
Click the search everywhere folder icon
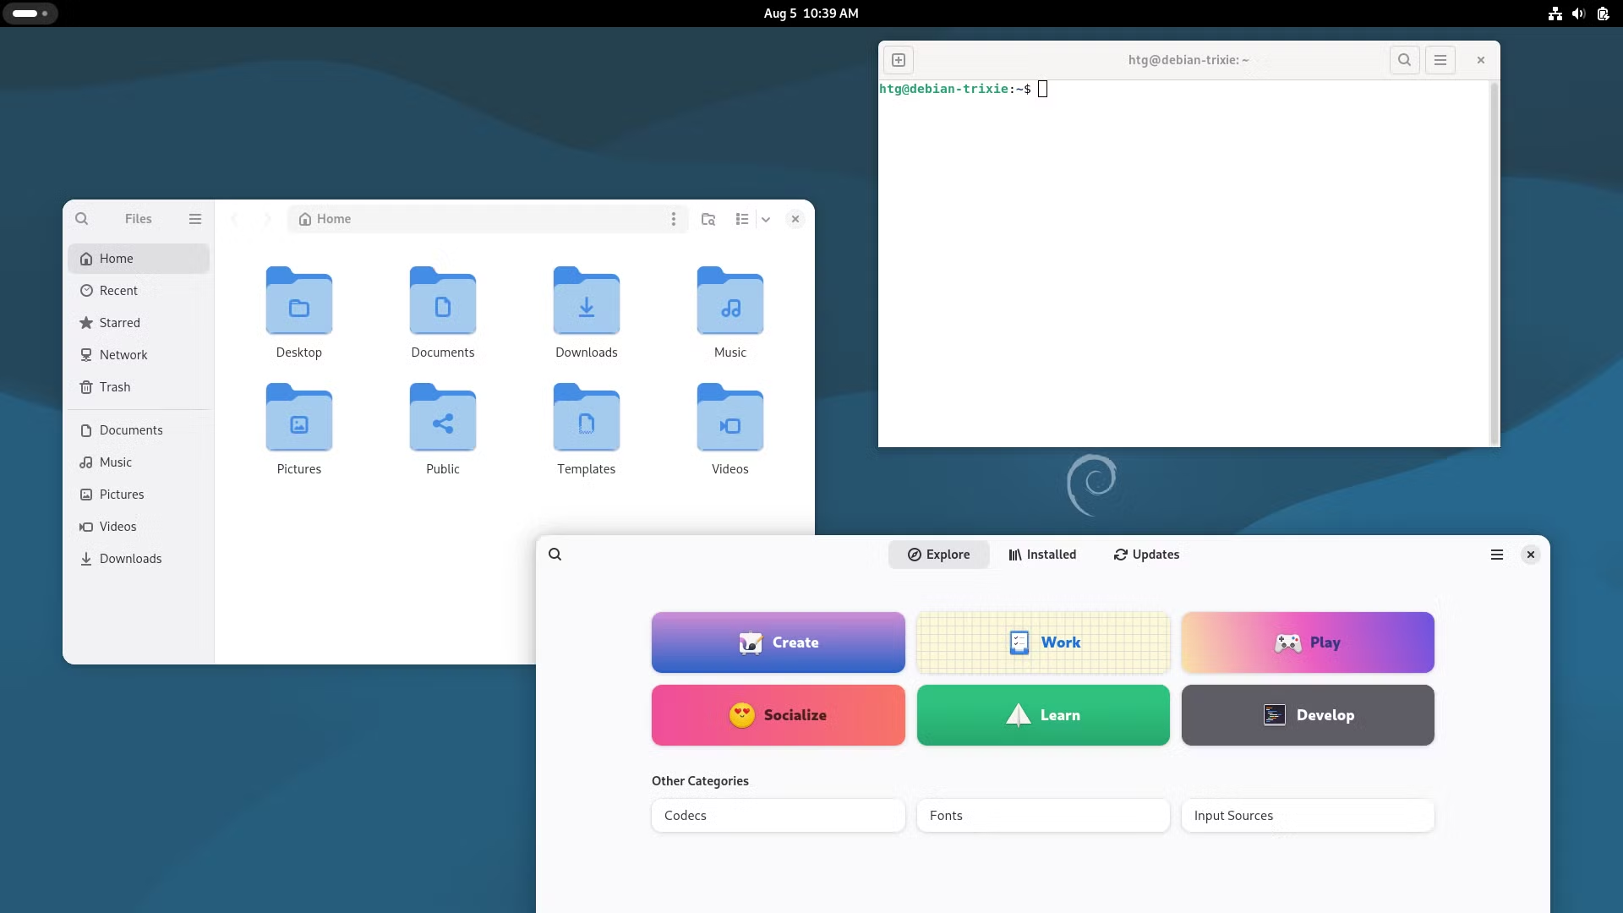point(708,219)
